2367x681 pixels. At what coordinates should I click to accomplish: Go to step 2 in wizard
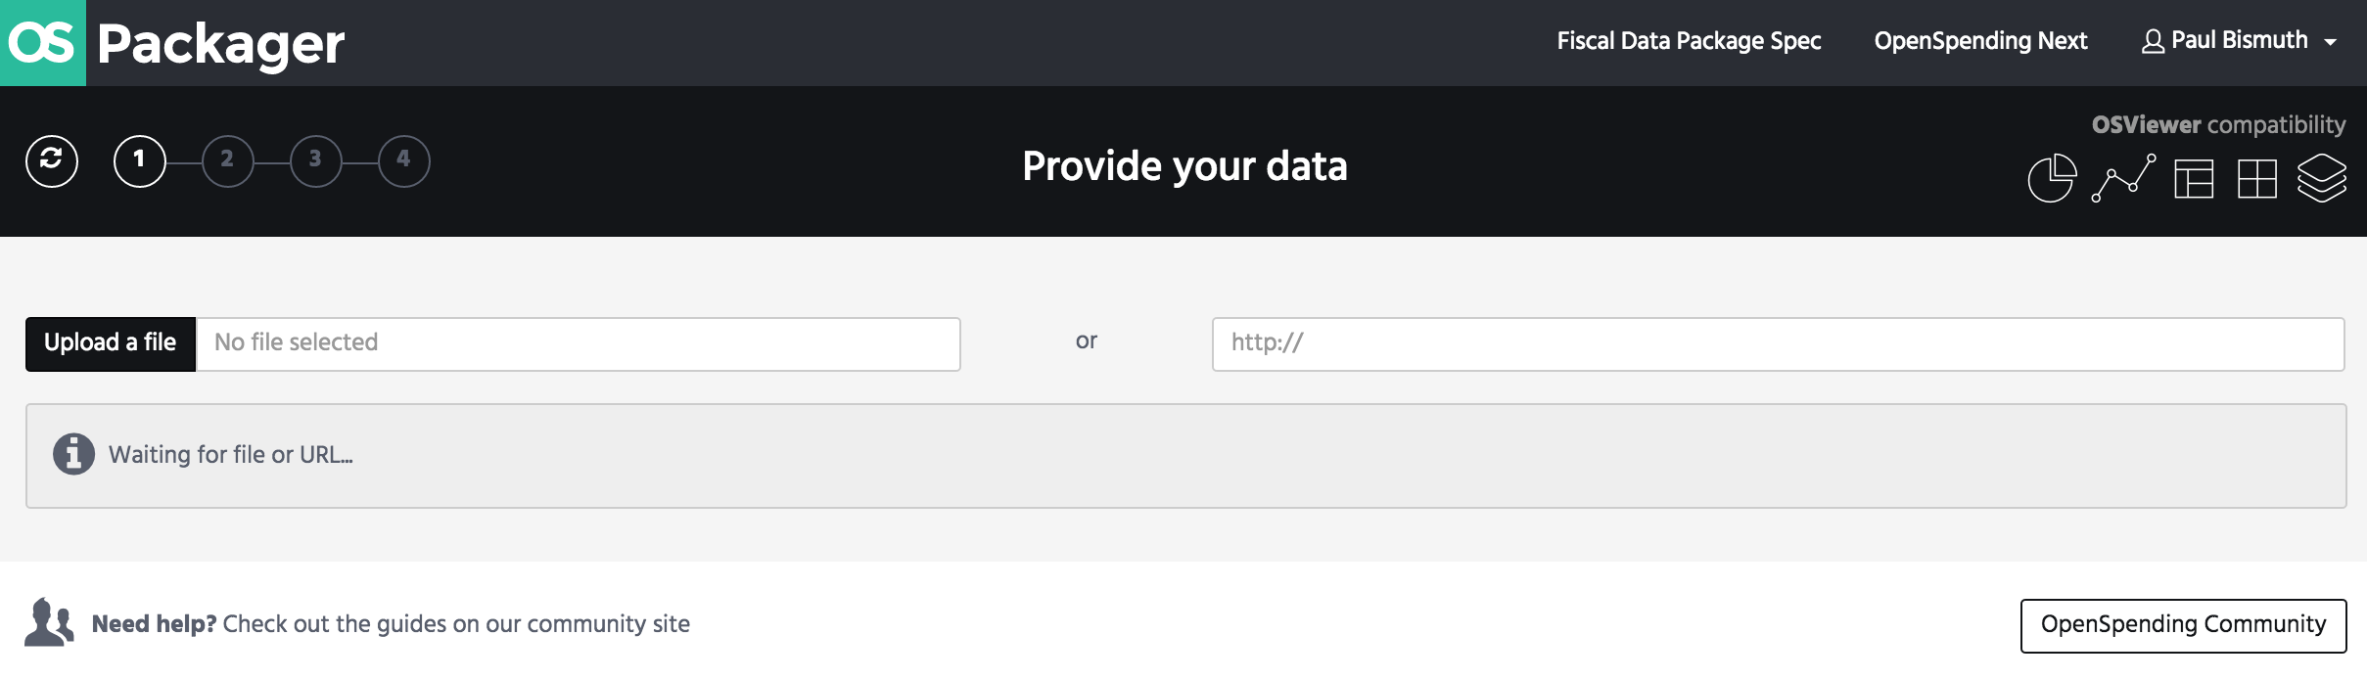[227, 161]
